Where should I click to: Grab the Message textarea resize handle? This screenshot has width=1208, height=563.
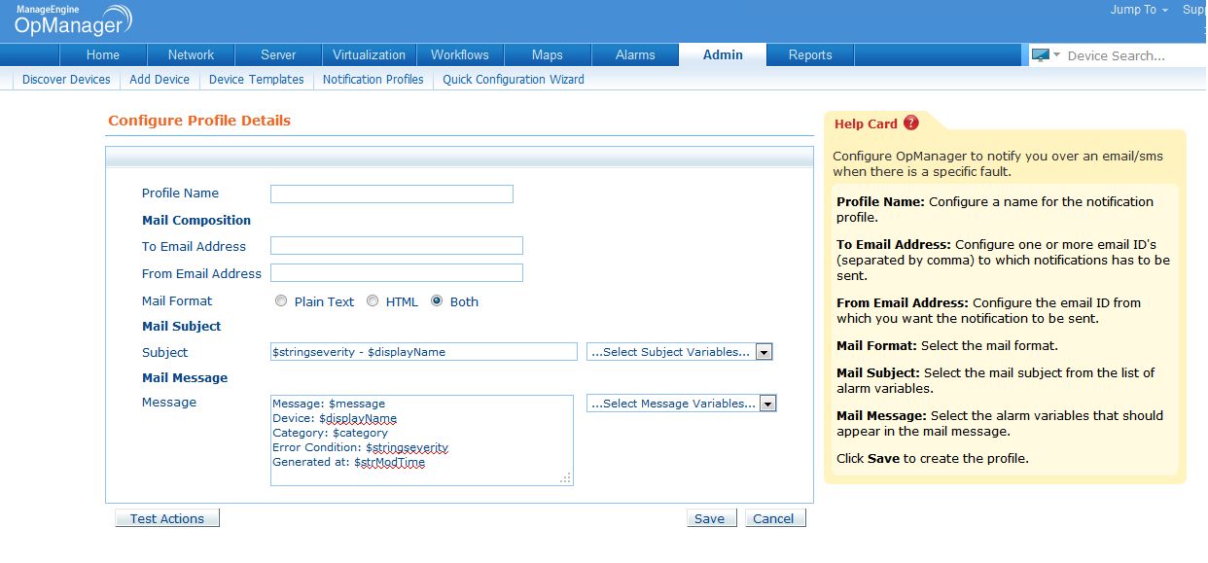click(x=566, y=477)
